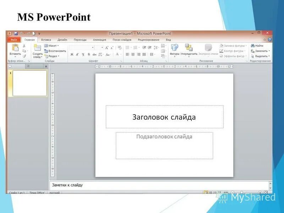Open Выделить (Select) dropdown
Image resolution: width=284 pixels, height=213 pixels.
[261, 56]
